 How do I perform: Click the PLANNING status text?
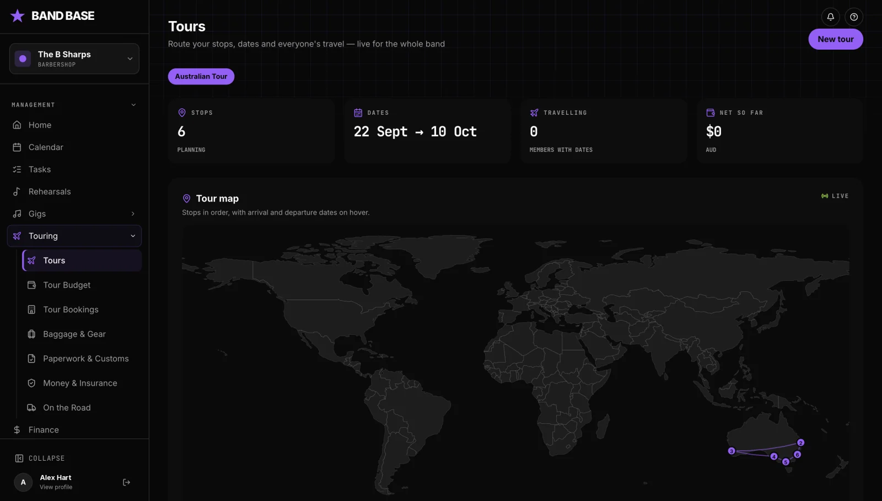[x=191, y=150]
